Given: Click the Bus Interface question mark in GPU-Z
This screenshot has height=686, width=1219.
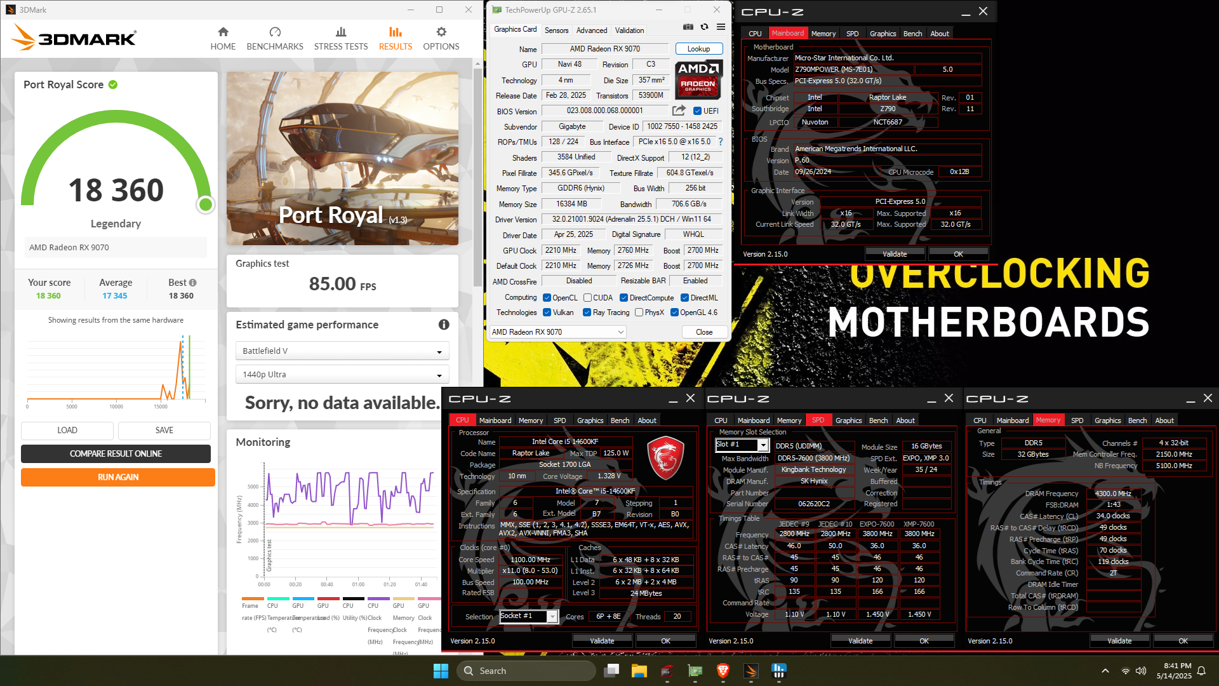Looking at the screenshot, I should click(x=721, y=142).
